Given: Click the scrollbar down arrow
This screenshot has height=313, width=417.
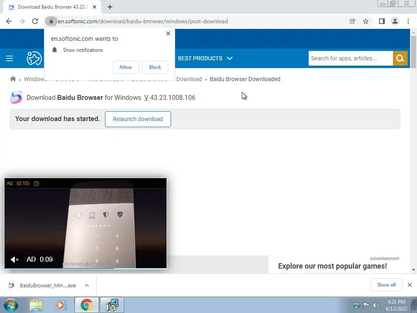Looking at the screenshot, I should click(413, 270).
